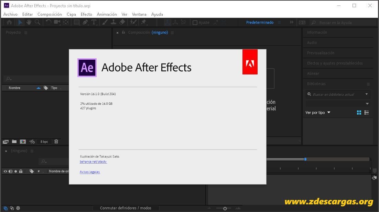Click the Home icon in toolbar
This screenshot has height=212, width=379.
pyautogui.click(x=9, y=22)
